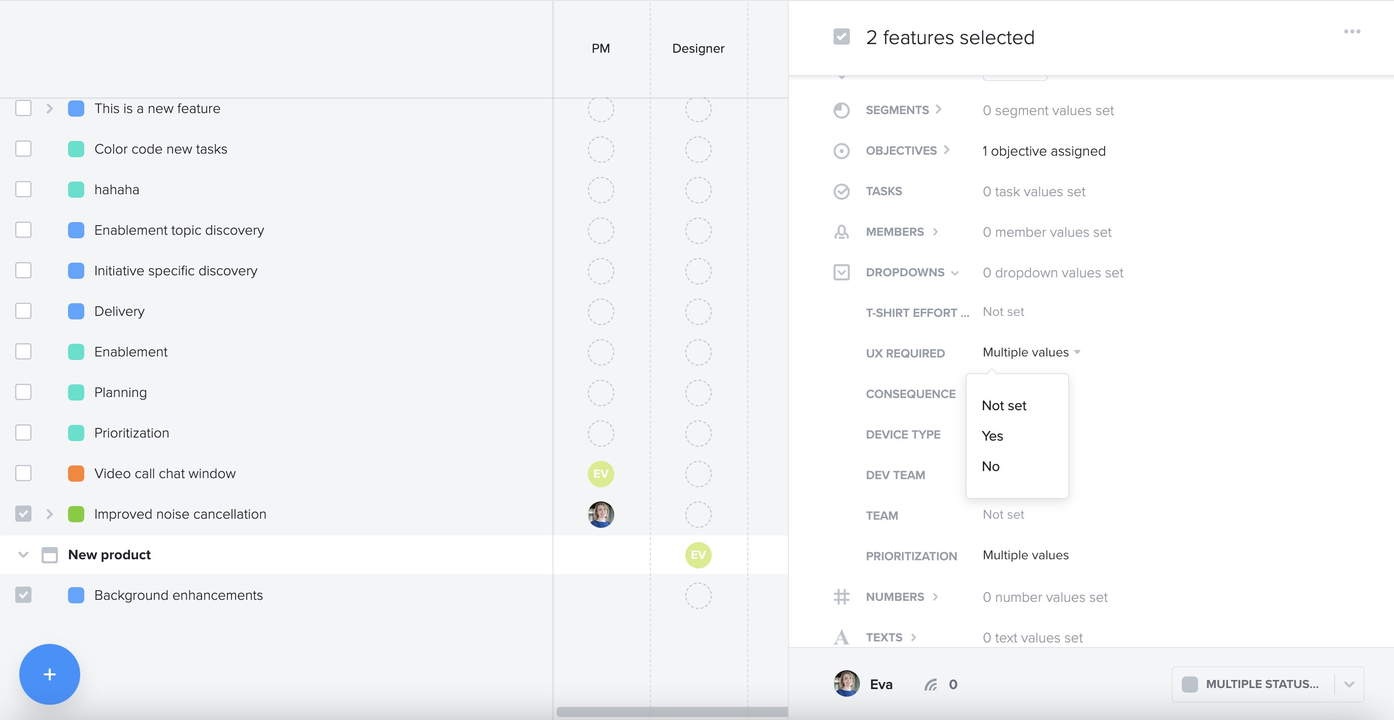Select No in UX Required menu
Screen dimensions: 1394x720
(990, 466)
